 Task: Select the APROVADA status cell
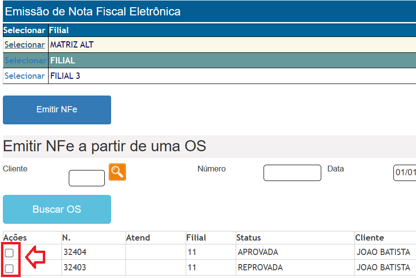(258, 252)
